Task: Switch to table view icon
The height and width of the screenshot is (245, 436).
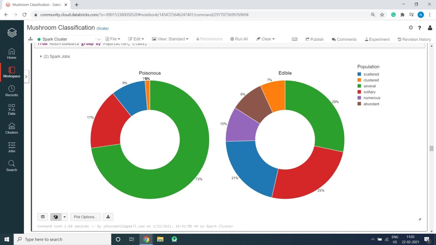Action: (43, 217)
